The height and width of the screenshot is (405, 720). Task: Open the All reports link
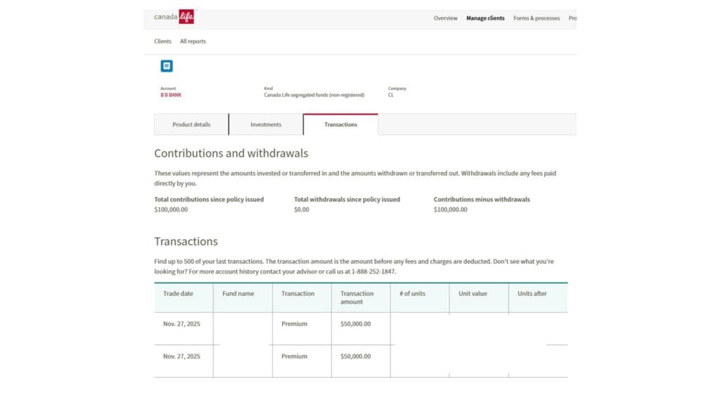tap(193, 41)
